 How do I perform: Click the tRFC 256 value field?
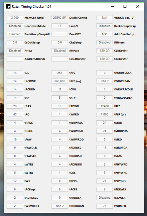(60, 73)
